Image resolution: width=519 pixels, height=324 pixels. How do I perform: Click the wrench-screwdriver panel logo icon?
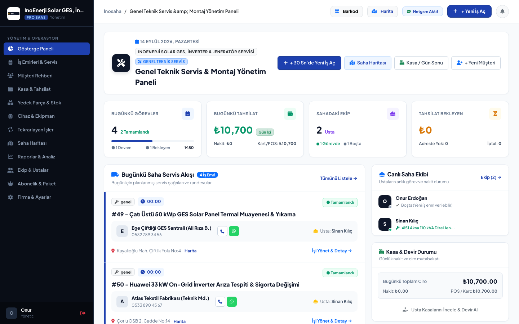[x=121, y=63]
